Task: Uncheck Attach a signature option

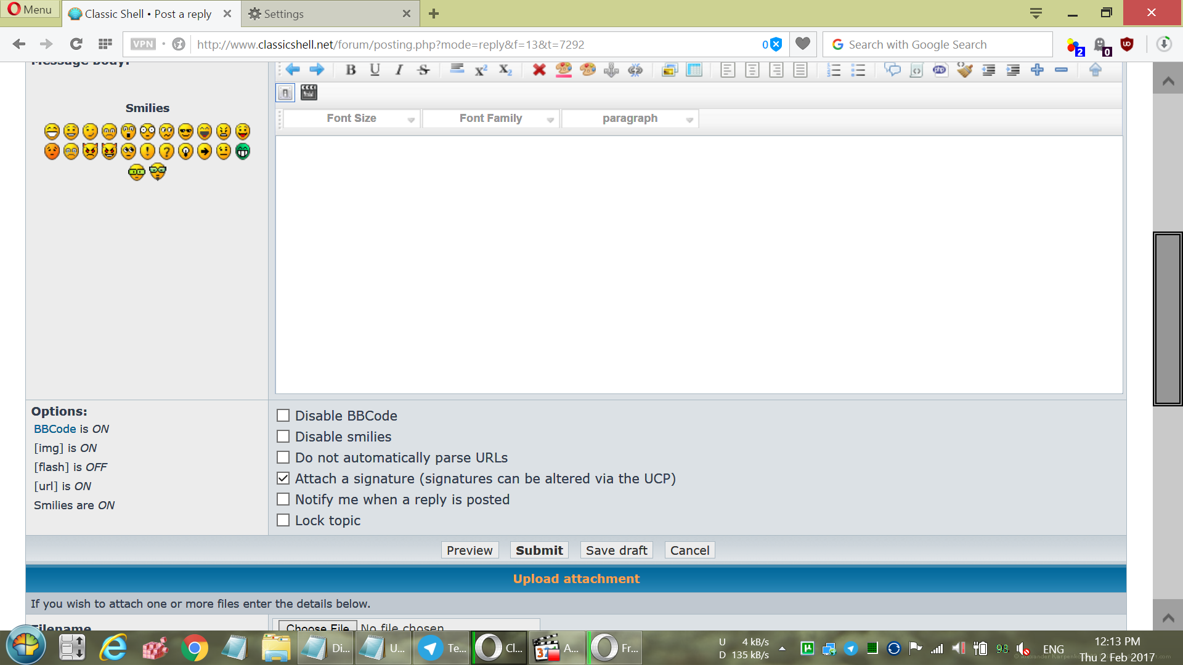Action: click(283, 478)
